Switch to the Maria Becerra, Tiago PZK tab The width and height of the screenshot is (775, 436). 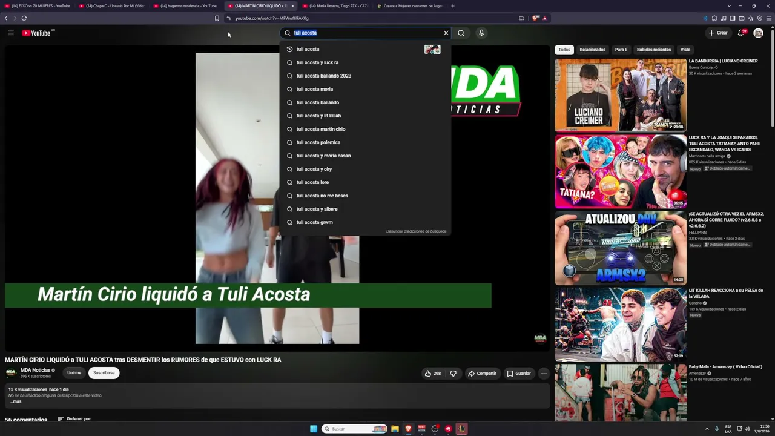335,6
